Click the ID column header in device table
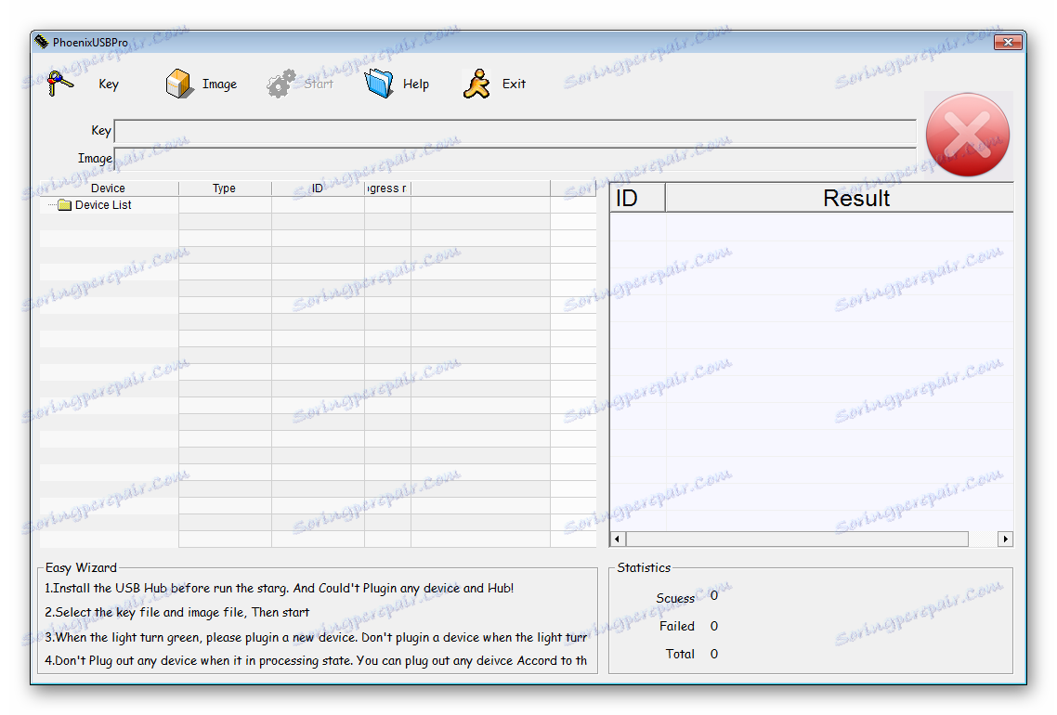Screen dimensions: 1057x715 point(318,188)
